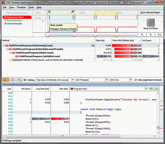Click the 69,402.264 time bar for line 118
This screenshot has width=165, height=144.
pyautogui.click(x=60, y=119)
